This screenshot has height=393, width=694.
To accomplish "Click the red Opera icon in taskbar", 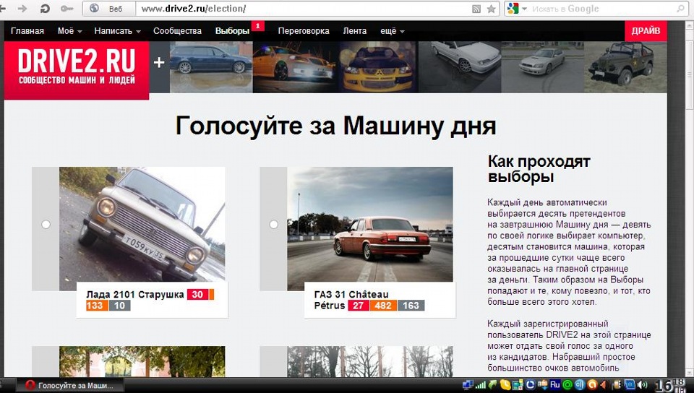I will [30, 385].
